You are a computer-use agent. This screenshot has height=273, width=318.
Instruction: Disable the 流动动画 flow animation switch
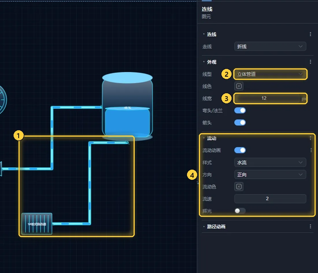(240, 150)
